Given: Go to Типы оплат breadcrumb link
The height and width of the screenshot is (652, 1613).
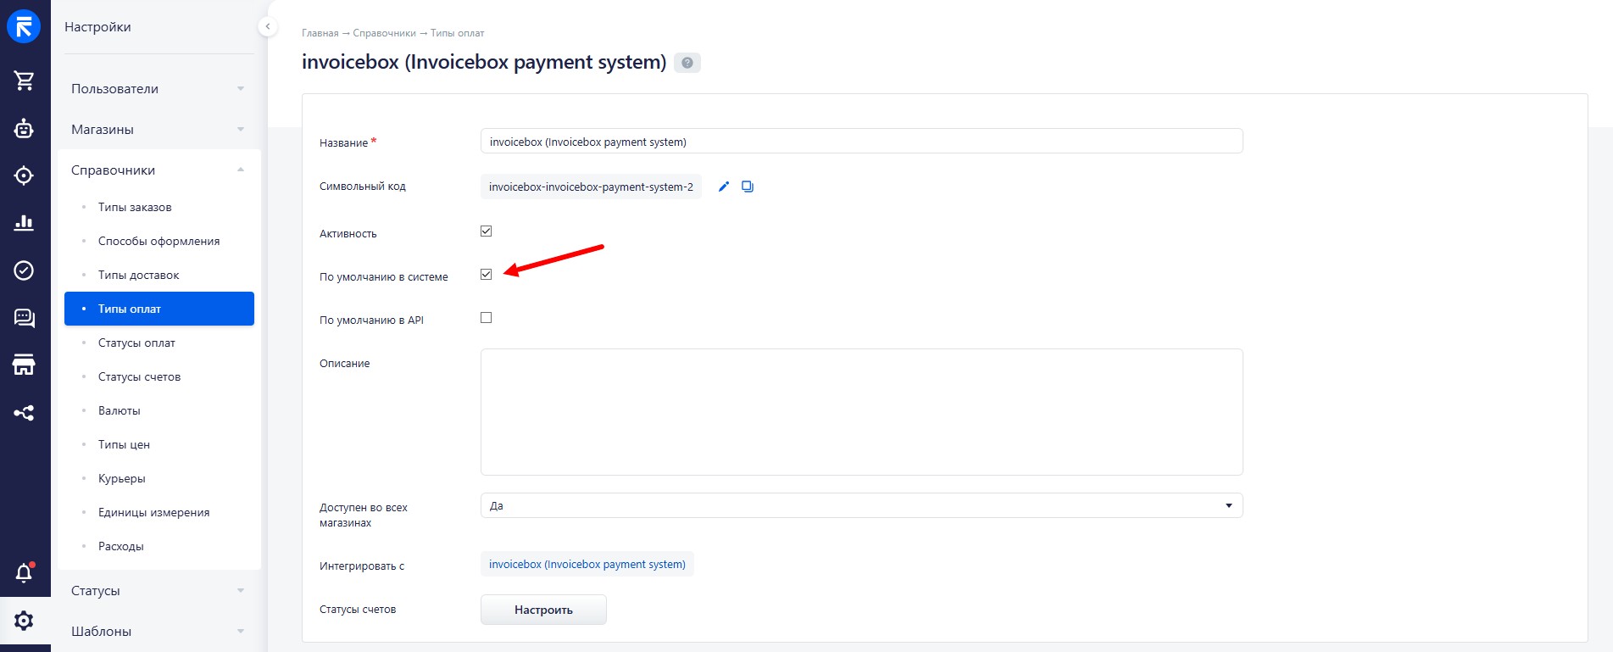Looking at the screenshot, I should point(457,33).
